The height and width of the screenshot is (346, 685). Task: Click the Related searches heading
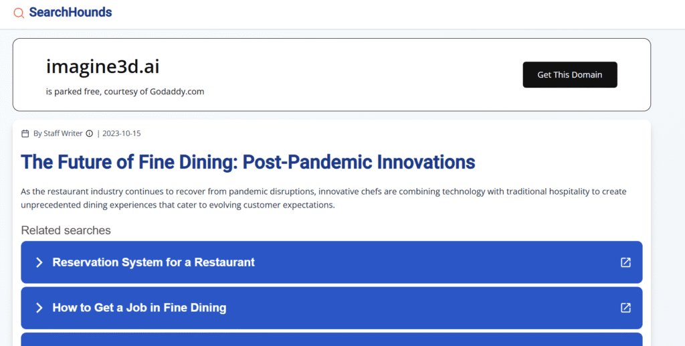coord(66,230)
